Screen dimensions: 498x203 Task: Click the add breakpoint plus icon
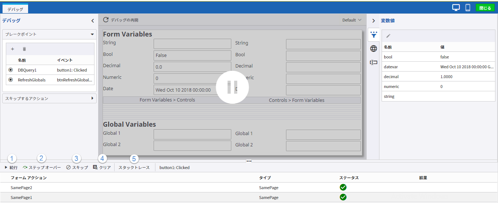(12, 49)
